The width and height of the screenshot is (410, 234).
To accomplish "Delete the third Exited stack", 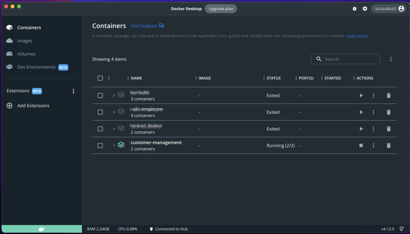I will click(x=388, y=129).
